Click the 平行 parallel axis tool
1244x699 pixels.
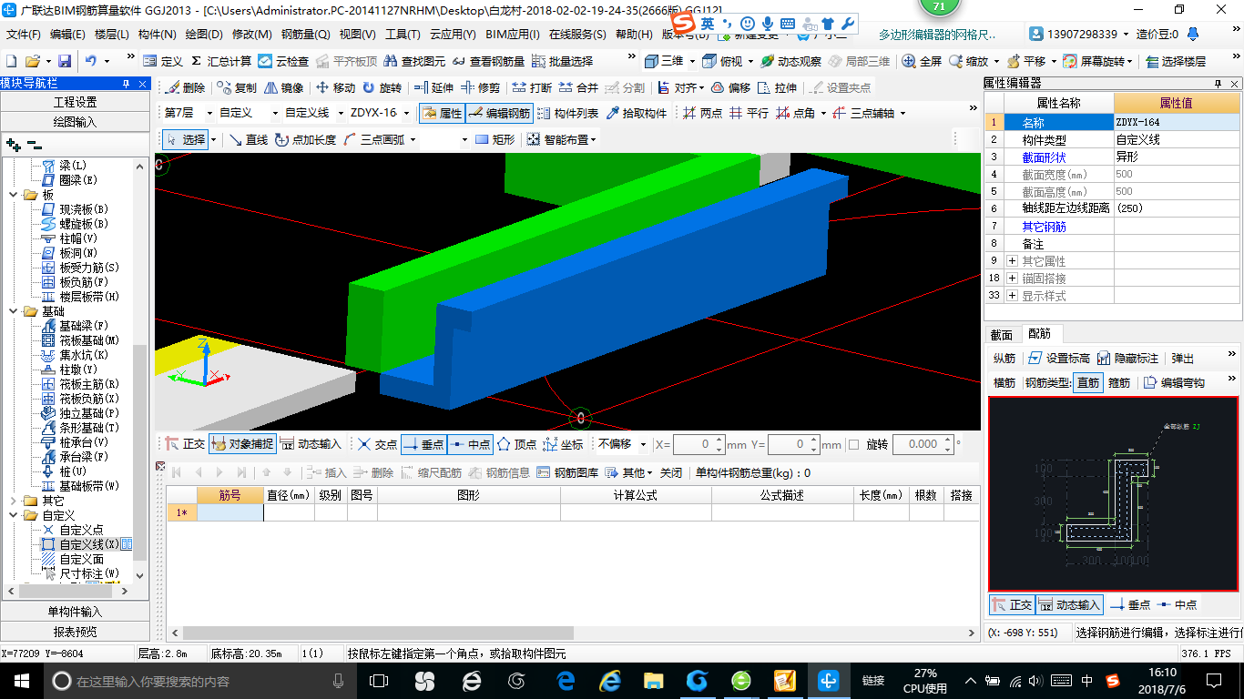tap(749, 113)
